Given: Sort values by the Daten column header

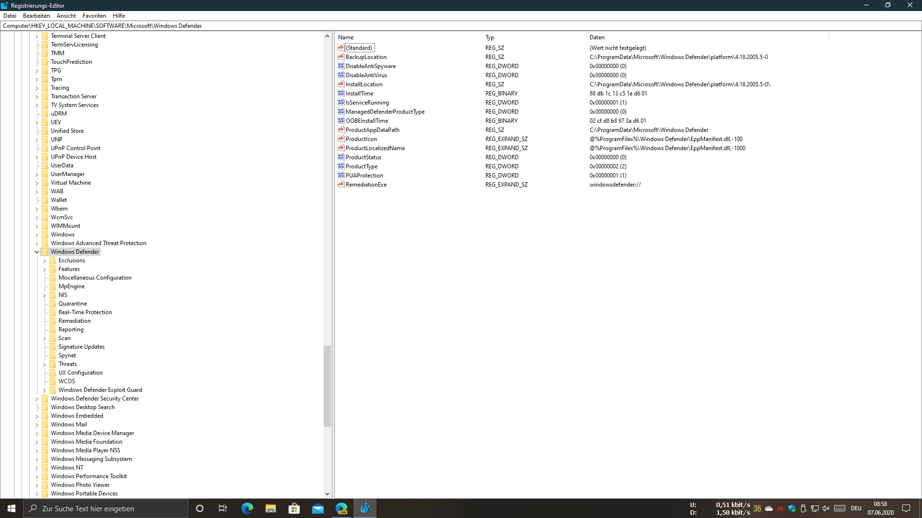Looking at the screenshot, I should [708, 37].
